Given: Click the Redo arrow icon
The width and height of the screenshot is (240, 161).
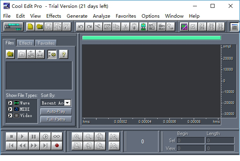Looking at the screenshot, I should point(89,27).
